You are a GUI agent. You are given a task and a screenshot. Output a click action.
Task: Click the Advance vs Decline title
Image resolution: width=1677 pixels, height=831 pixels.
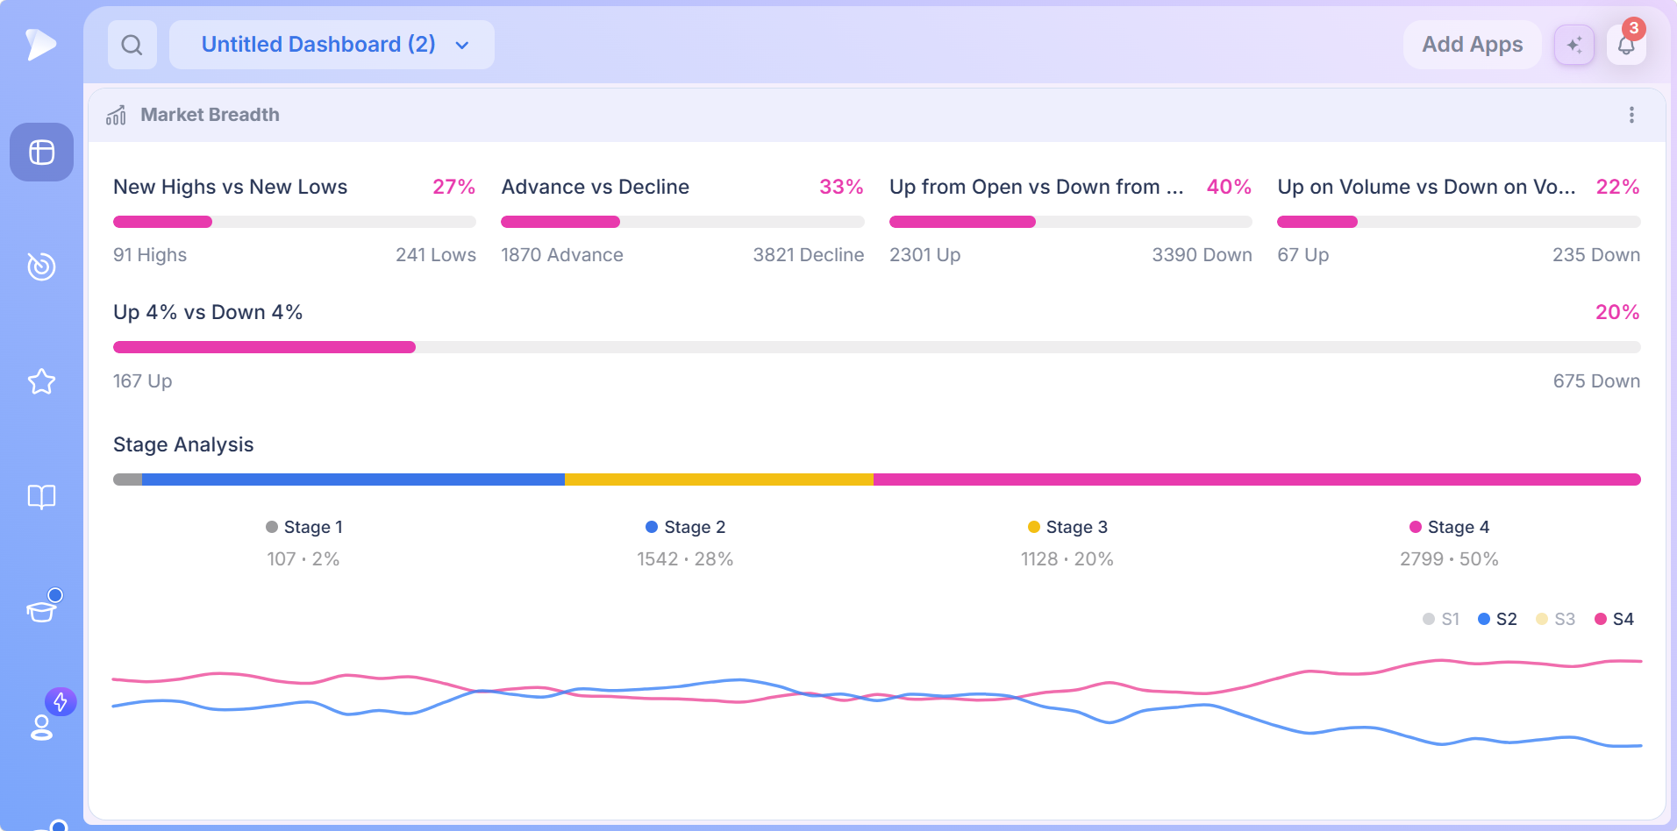coord(596,187)
